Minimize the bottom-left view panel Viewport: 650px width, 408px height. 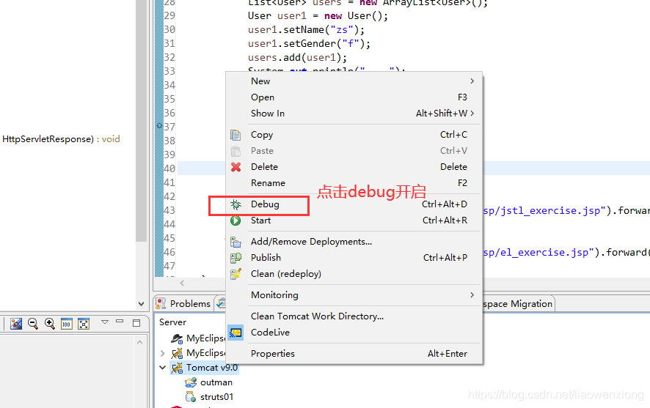click(x=120, y=322)
